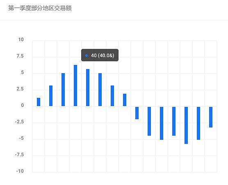228x185 pixels.
Task: Select the second-to-last negative bar
Action: (x=198, y=123)
